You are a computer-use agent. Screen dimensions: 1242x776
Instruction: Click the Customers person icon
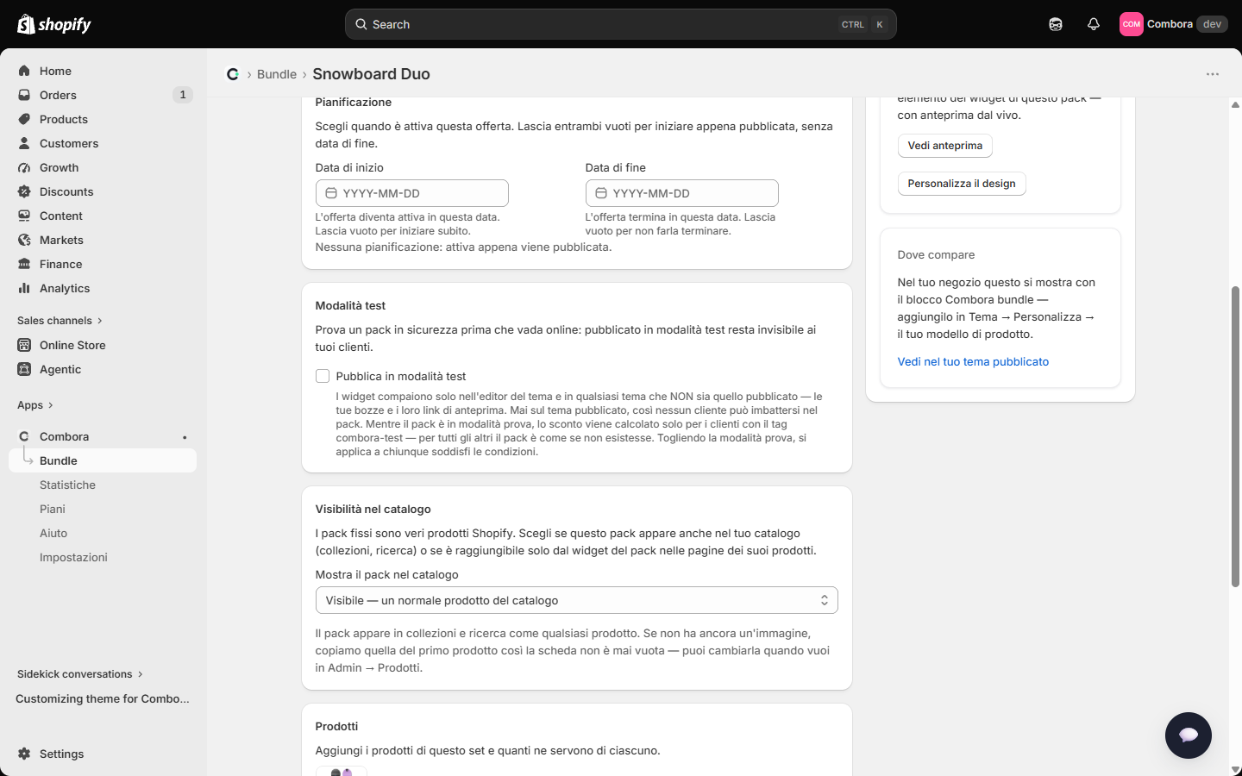24,143
